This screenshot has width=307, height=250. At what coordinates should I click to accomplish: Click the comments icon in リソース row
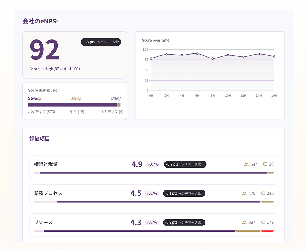[263, 222]
